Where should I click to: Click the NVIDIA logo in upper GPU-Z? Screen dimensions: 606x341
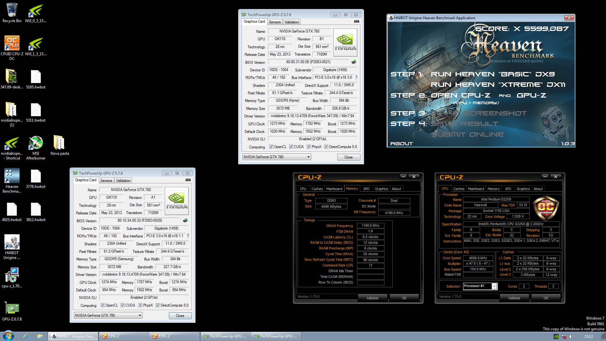coord(345,43)
